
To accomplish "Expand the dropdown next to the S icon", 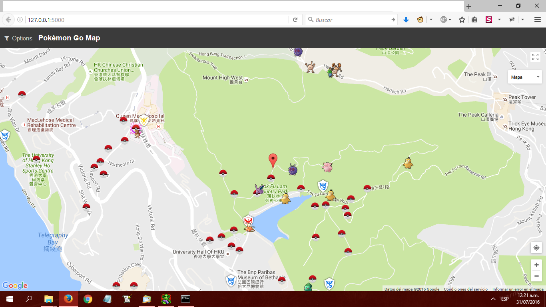I will [499, 20].
